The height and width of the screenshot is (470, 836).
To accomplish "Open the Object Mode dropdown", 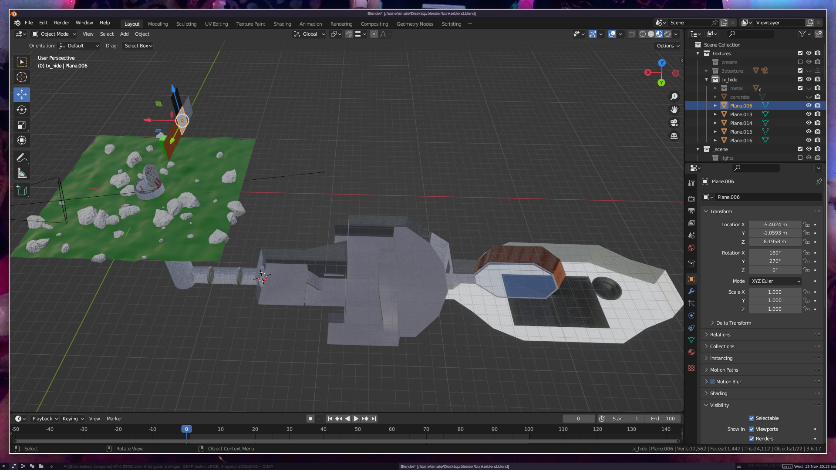I will (x=54, y=34).
